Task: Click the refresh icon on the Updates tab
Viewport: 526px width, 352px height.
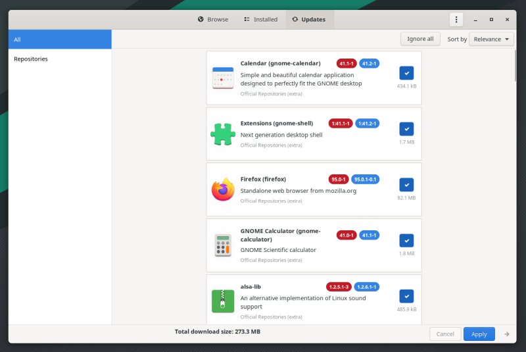Action: pos(295,19)
